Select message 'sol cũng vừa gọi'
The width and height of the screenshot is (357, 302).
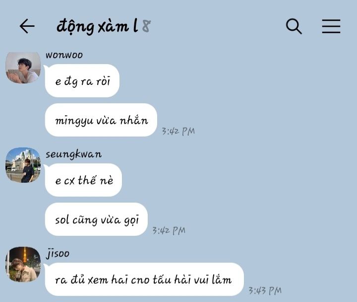coord(96,219)
